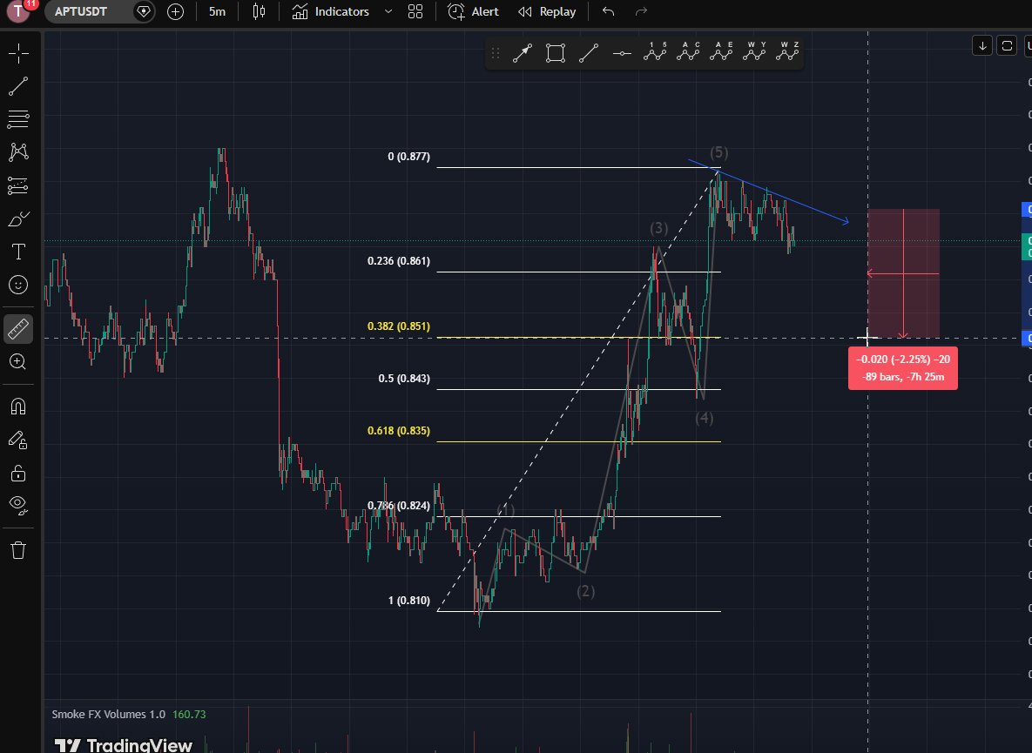Select the zoom in tool
The image size is (1032, 753).
(x=18, y=362)
